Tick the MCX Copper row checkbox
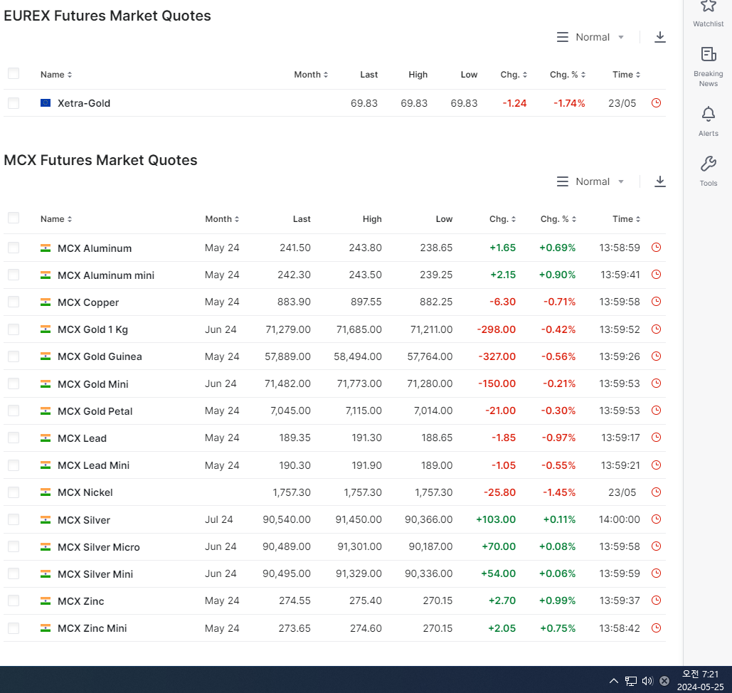This screenshot has height=693, width=732. point(14,302)
